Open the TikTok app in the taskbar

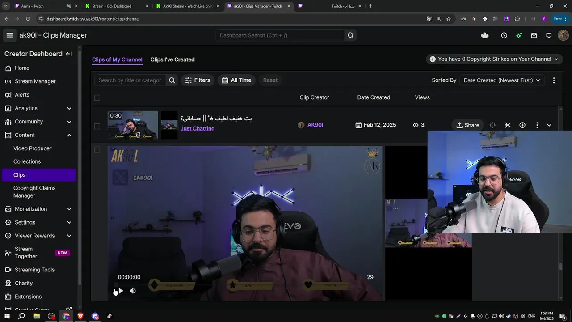[x=109, y=316]
